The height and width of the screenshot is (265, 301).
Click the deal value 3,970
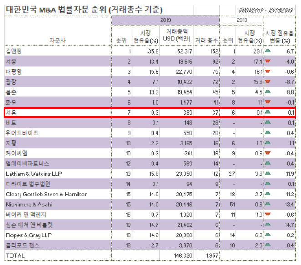(x=186, y=245)
